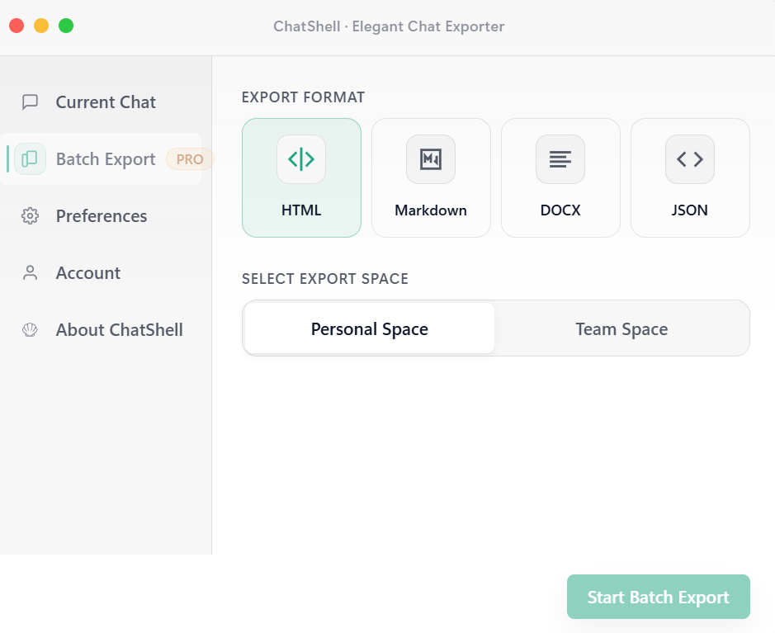Image resolution: width=775 pixels, height=633 pixels.
Task: Pick the JSON angle-brackets icon
Action: (689, 158)
